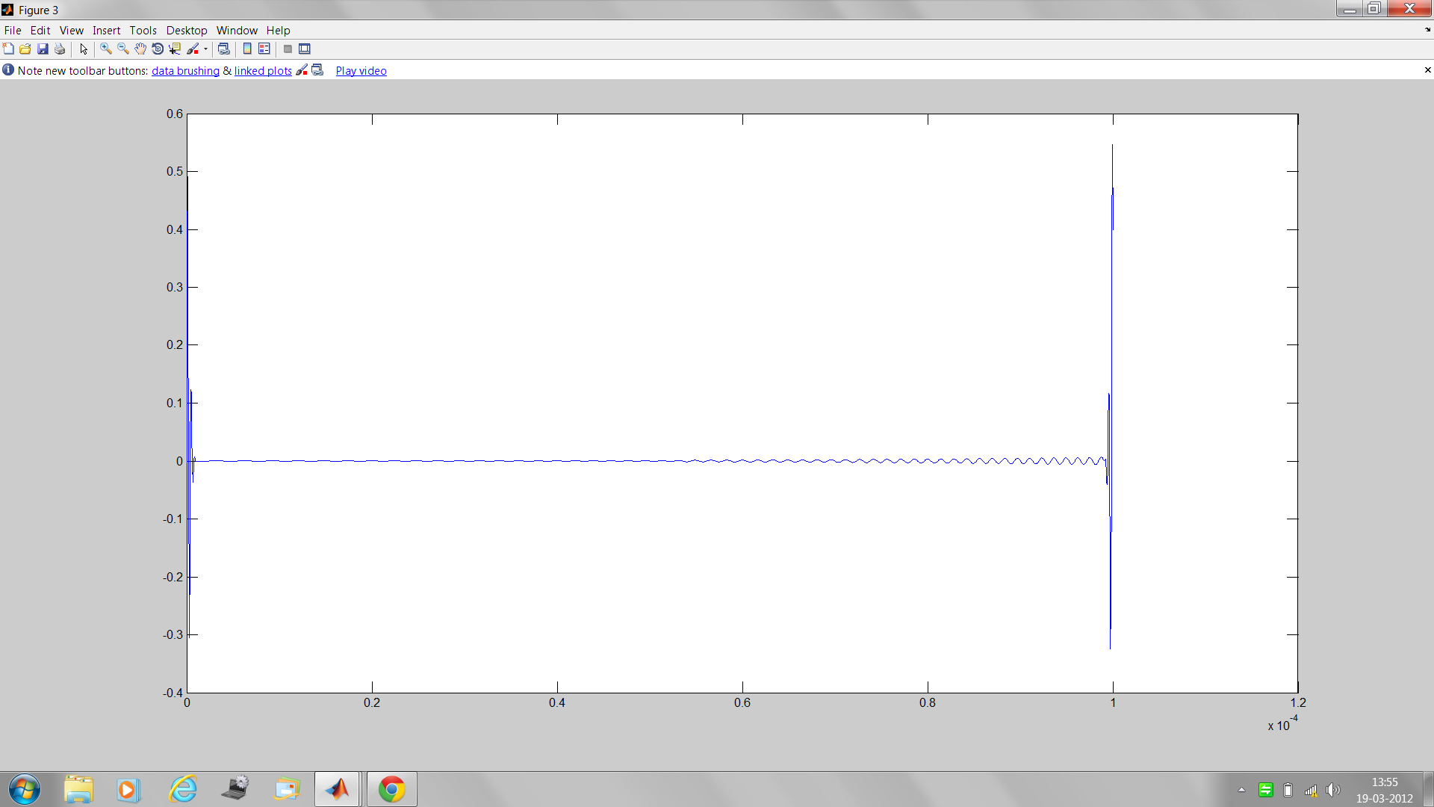The width and height of the screenshot is (1434, 807).
Task: Follow the data brushing link
Action: [x=185, y=70]
